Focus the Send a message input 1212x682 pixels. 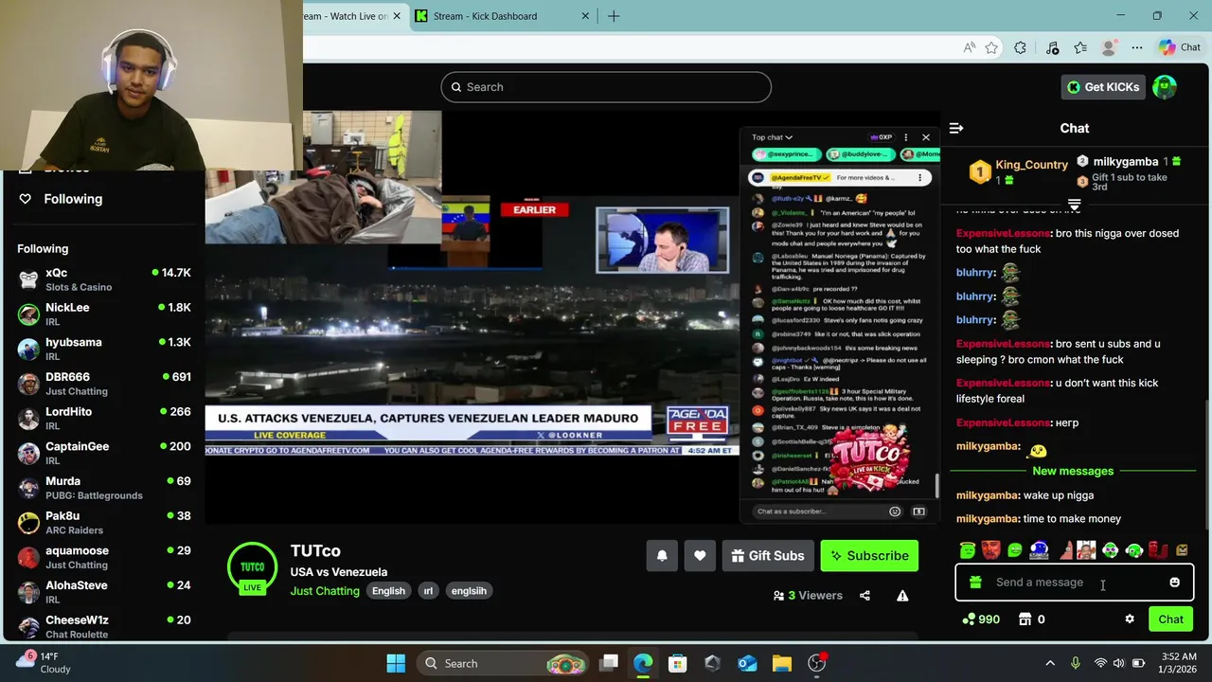(1074, 583)
